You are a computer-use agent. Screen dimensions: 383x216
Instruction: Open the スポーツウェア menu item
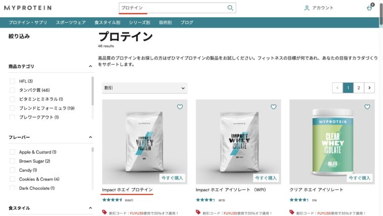point(71,22)
